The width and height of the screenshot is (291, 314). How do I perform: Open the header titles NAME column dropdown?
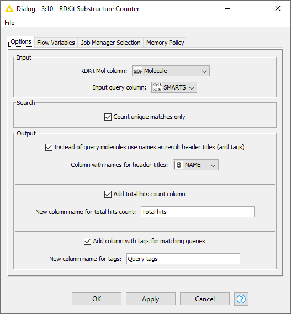[195, 165]
